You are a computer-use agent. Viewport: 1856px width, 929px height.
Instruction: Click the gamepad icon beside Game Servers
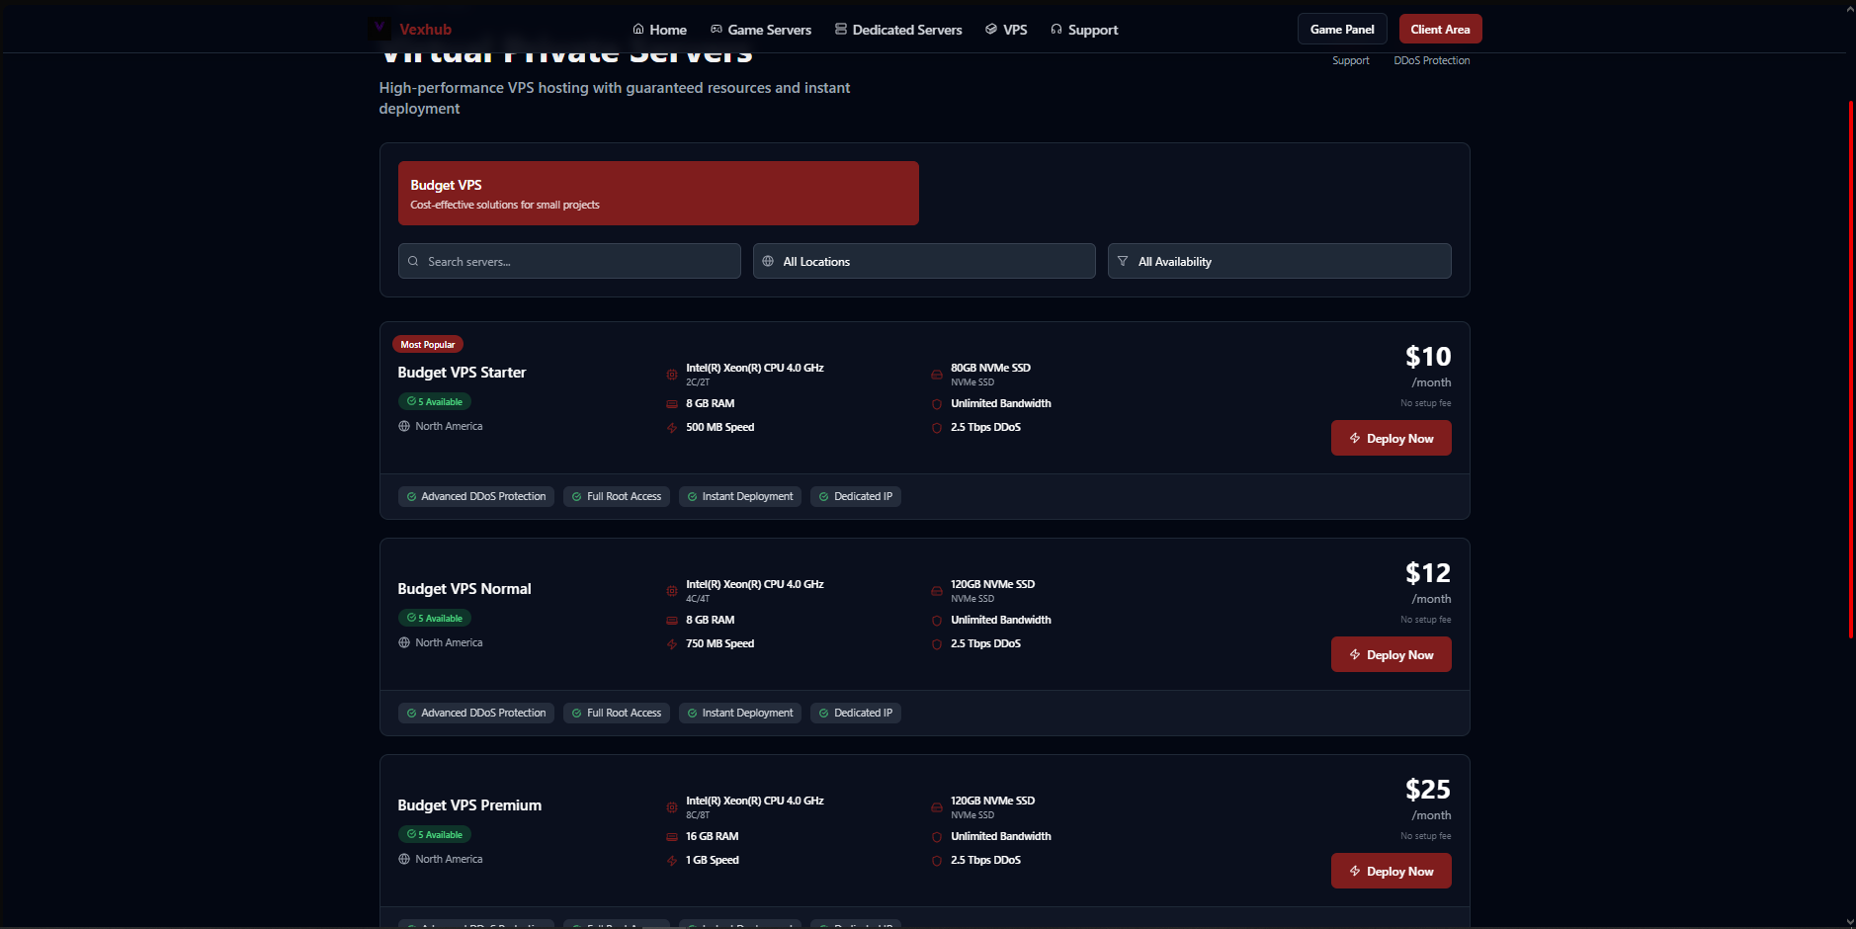coord(715,29)
